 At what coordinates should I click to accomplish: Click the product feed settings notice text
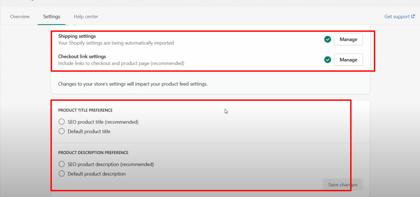click(x=133, y=84)
